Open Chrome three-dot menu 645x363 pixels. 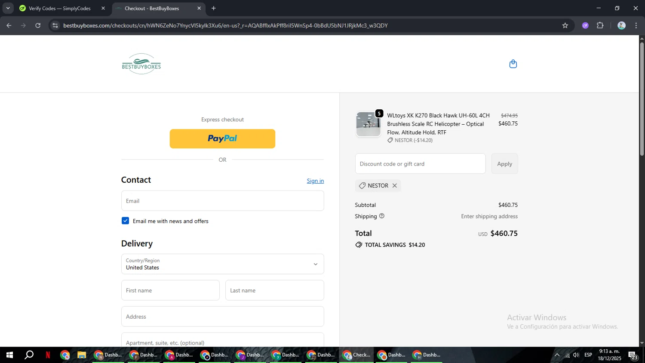(x=636, y=25)
